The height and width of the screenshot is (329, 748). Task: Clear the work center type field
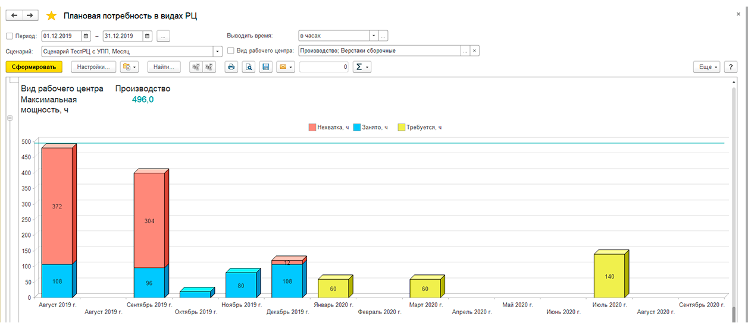pyautogui.click(x=475, y=51)
